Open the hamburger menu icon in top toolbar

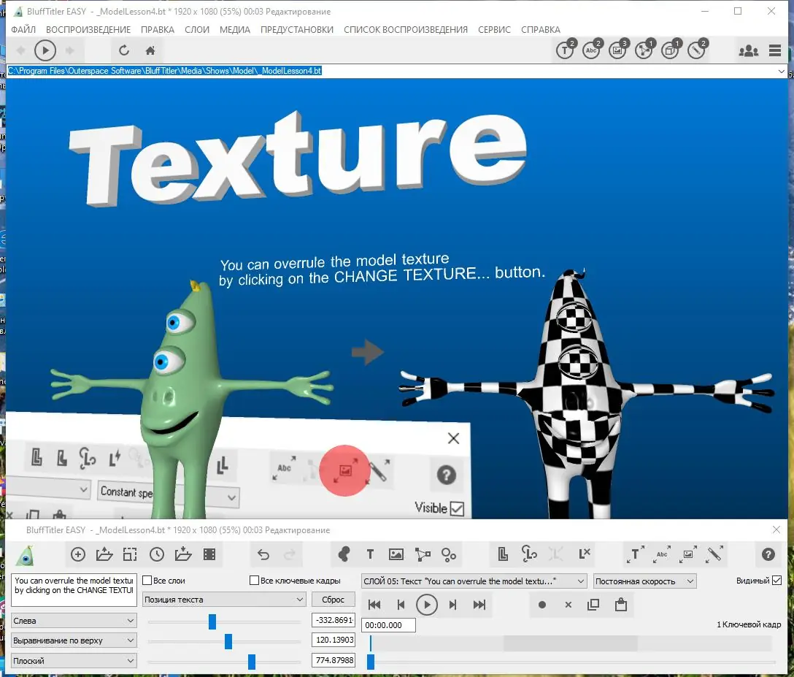775,50
